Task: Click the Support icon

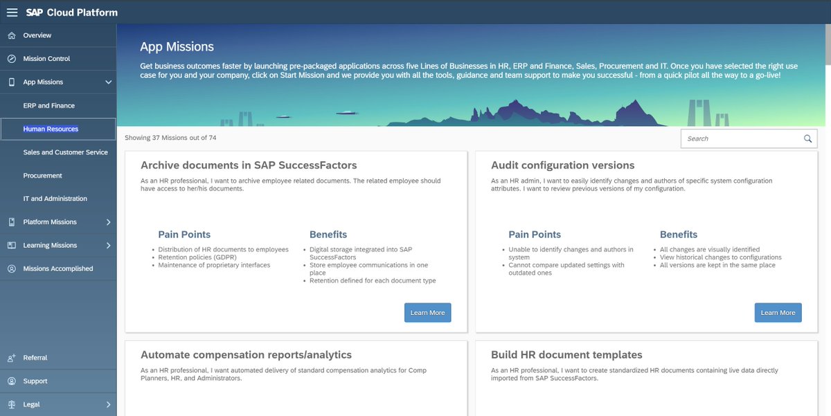Action: point(11,381)
